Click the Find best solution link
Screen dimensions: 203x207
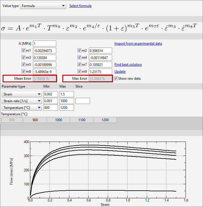(x=128, y=65)
